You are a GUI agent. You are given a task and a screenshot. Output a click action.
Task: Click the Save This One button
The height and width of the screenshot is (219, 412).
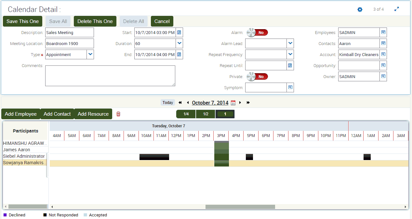point(22,21)
